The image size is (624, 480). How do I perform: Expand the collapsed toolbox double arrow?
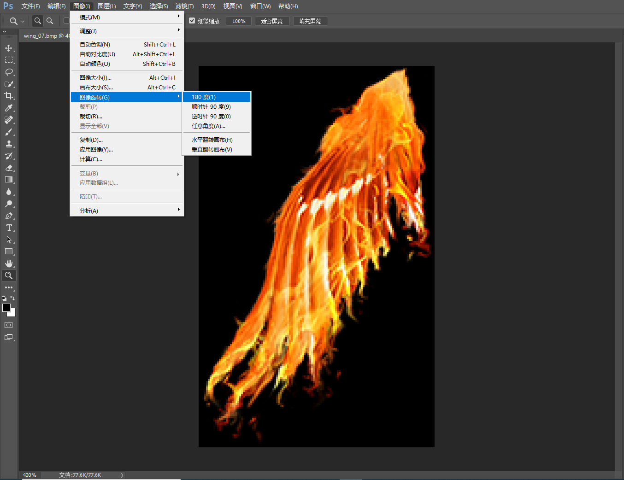(4, 32)
